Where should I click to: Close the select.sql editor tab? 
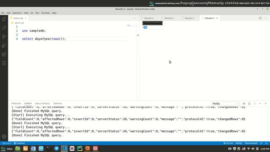pos(25,18)
